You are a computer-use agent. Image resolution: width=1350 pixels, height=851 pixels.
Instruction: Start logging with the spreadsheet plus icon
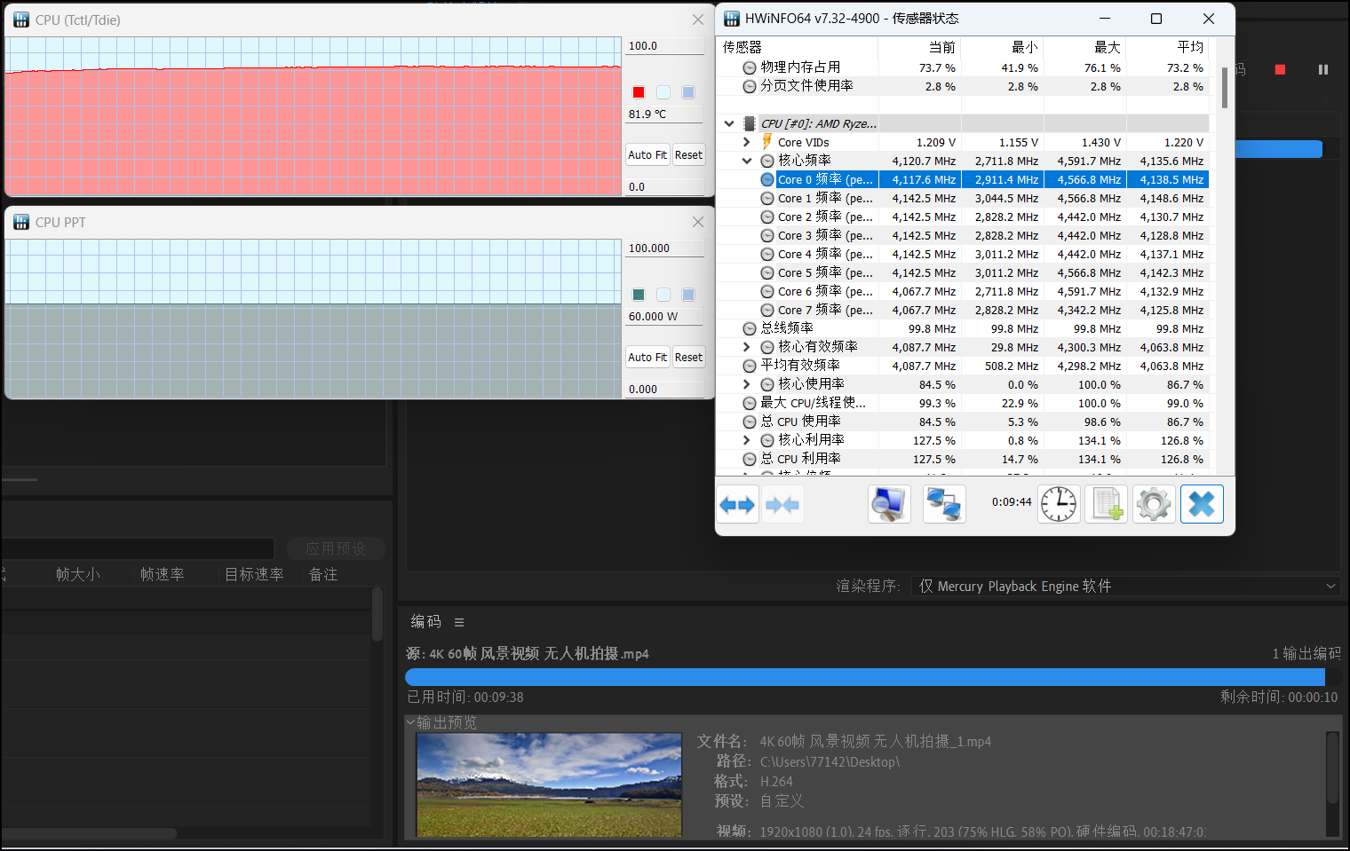coord(1107,505)
